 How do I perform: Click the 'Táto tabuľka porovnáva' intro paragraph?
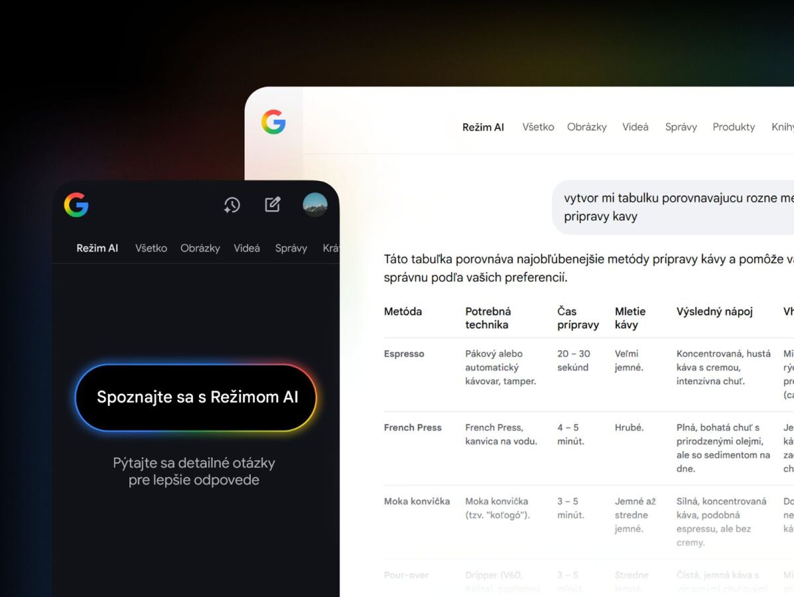(589, 269)
